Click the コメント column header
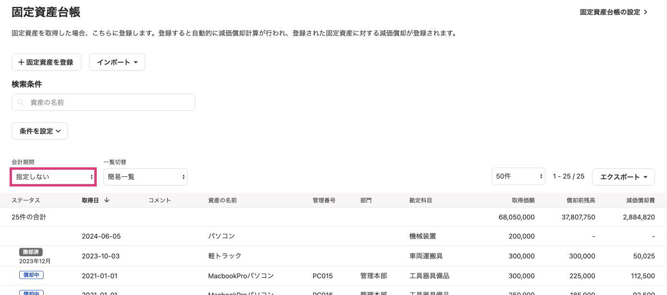The width and height of the screenshot is (667, 295). point(160,200)
